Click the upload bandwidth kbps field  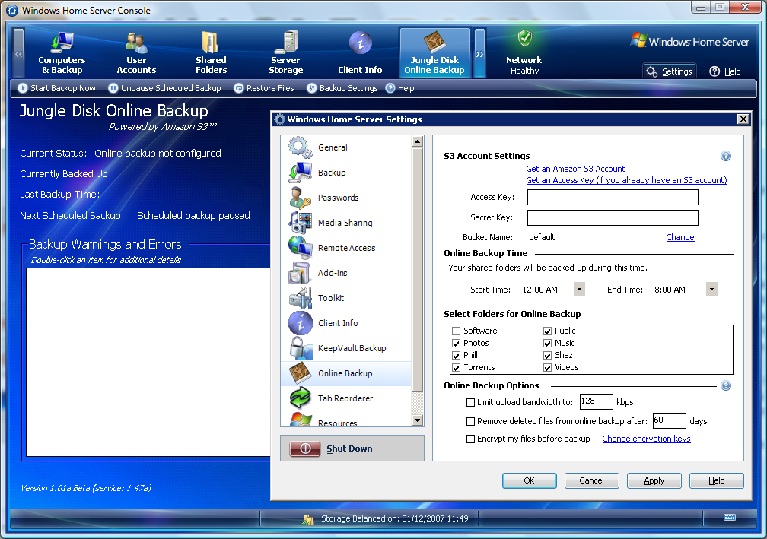click(596, 401)
